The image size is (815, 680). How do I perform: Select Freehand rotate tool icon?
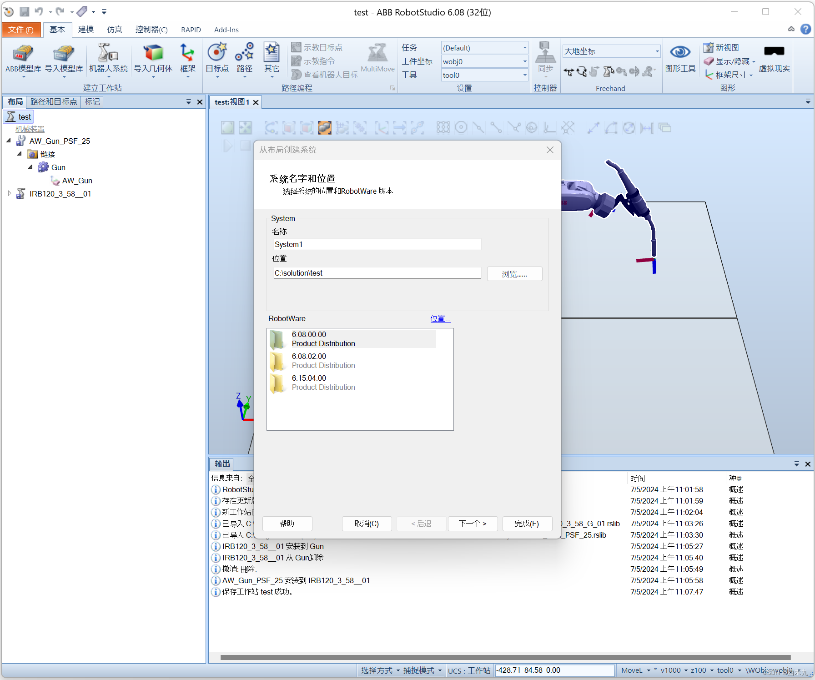point(582,71)
